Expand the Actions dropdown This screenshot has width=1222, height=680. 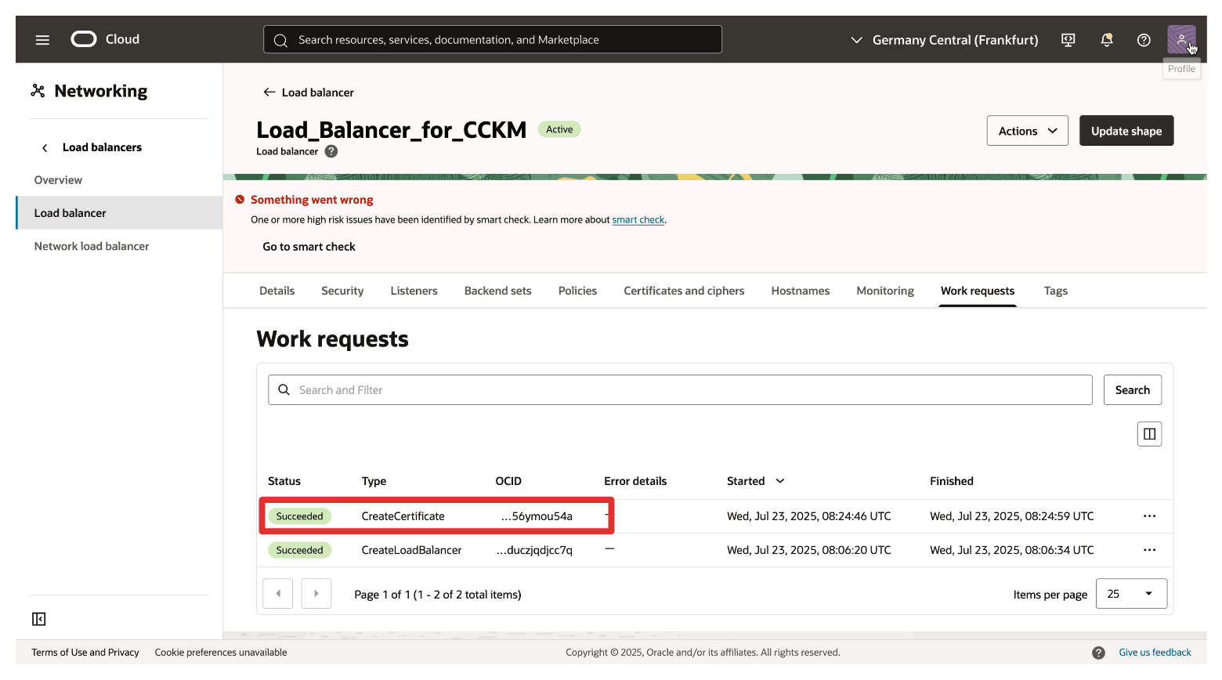pyautogui.click(x=1027, y=131)
